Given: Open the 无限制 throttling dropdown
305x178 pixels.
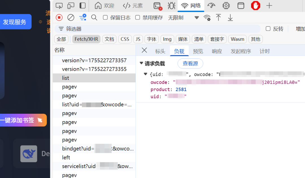Looking at the screenshot, I should point(183,18).
